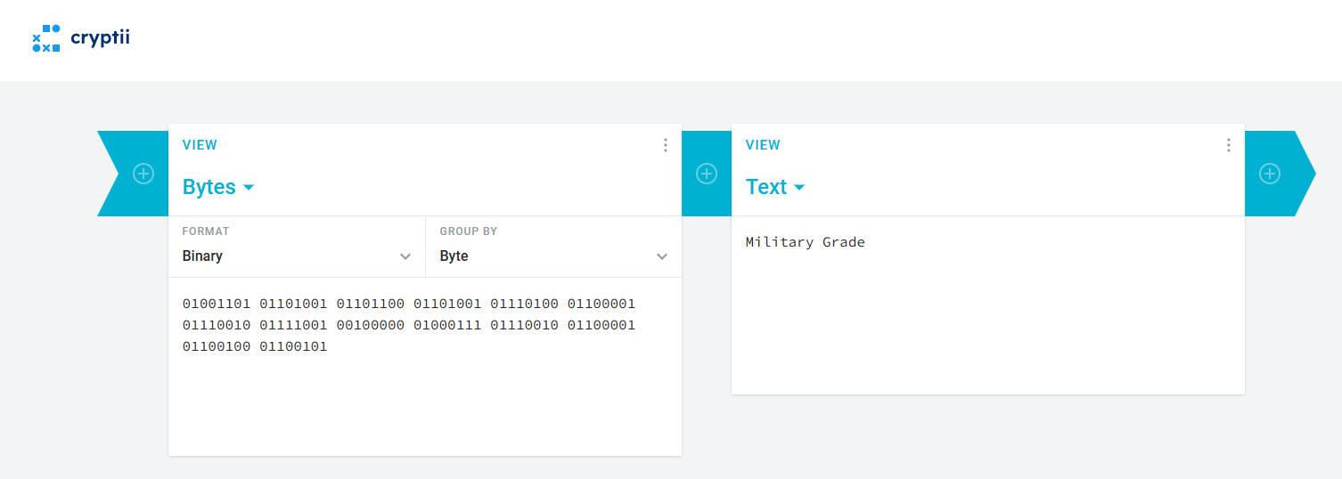Click the chevron next to Binary
The height and width of the screenshot is (479, 1342).
(x=405, y=256)
